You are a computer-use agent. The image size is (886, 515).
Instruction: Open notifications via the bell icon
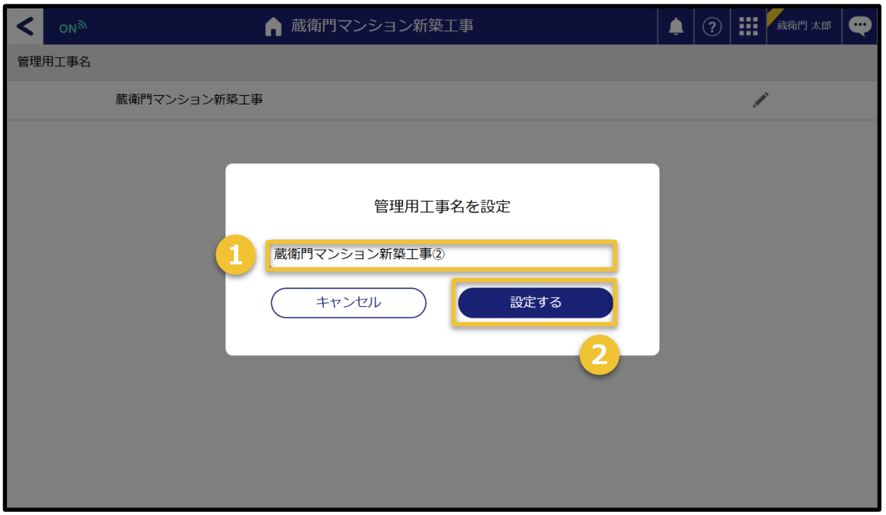675,27
